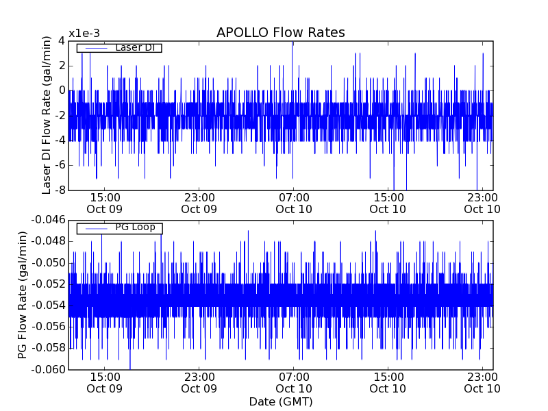This screenshot has width=548, height=411.
Task: Click the PG Flow Rate axis label
Action: coord(22,295)
